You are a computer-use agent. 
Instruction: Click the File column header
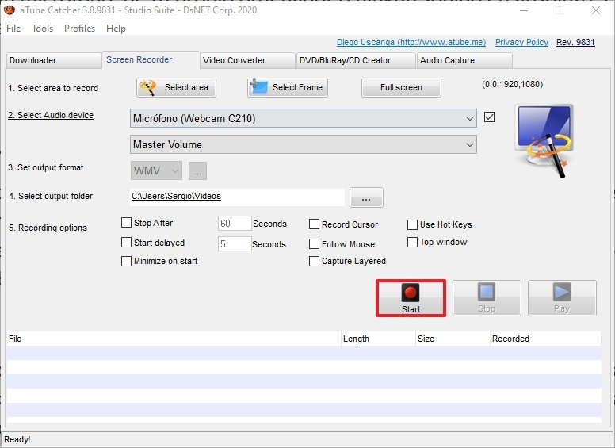coord(174,339)
